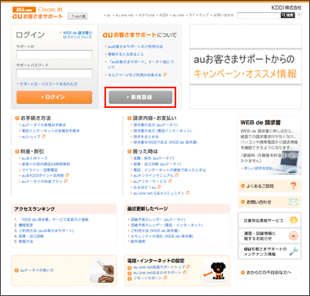Screen dimensions: 310x296
Task: Open '電話・インターネットの接続で困ったときは' link
Action: (170, 170)
